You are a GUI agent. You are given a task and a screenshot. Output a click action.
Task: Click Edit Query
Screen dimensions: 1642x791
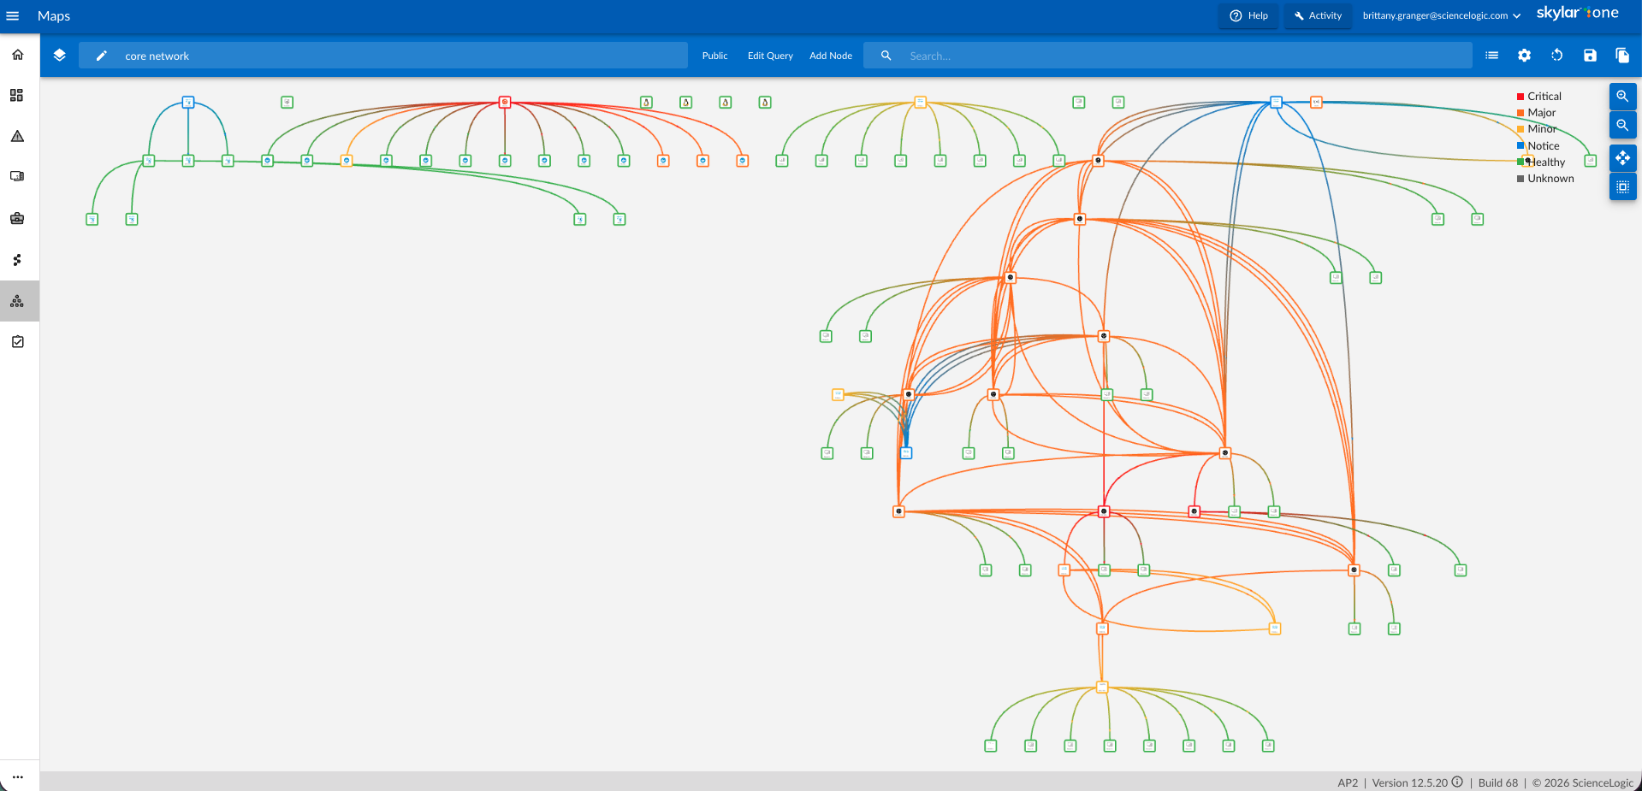(x=770, y=56)
